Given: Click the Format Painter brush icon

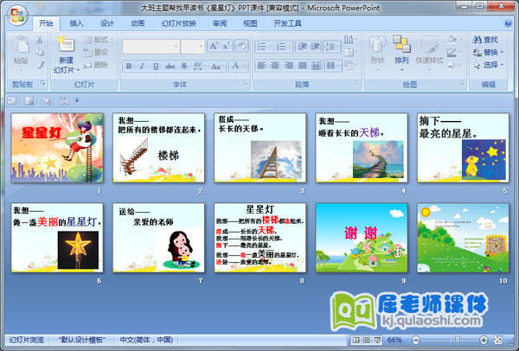Looking at the screenshot, I should tap(40, 65).
